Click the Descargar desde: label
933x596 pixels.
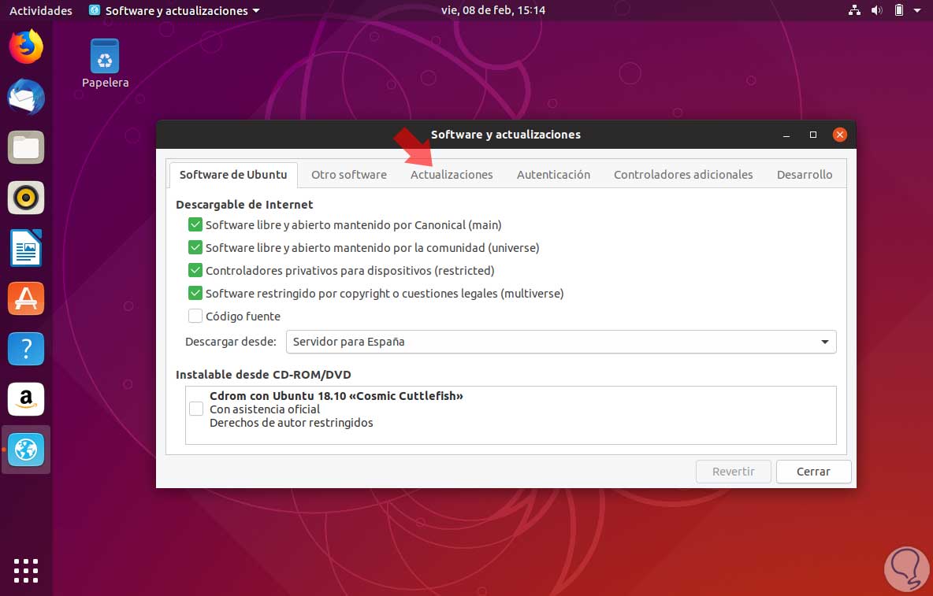pyautogui.click(x=231, y=342)
